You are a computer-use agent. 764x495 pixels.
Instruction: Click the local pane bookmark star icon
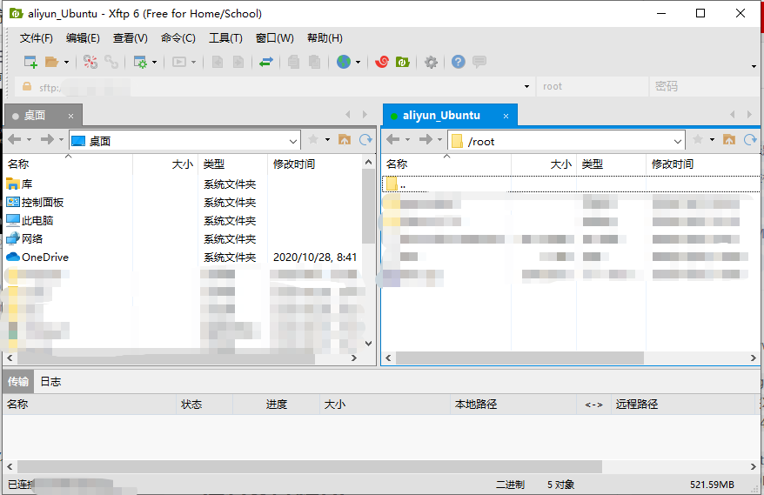(313, 140)
